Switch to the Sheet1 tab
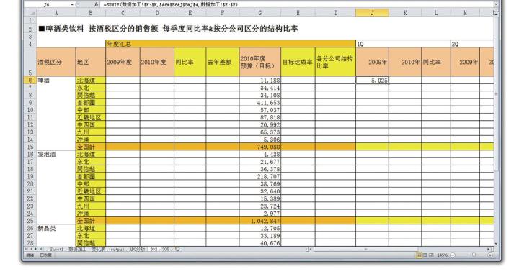The image size is (519, 274). (57, 250)
